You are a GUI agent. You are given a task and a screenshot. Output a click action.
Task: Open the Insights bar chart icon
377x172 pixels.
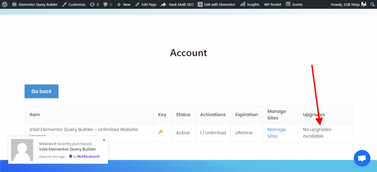click(243, 4)
